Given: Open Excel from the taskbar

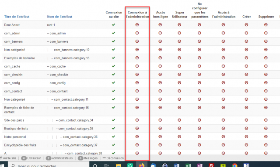Looking at the screenshot, I should (188, 165).
